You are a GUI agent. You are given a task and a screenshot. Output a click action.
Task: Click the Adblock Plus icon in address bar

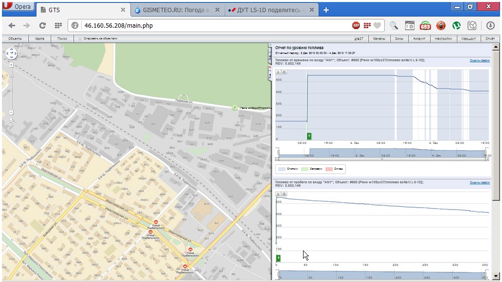(x=356, y=25)
